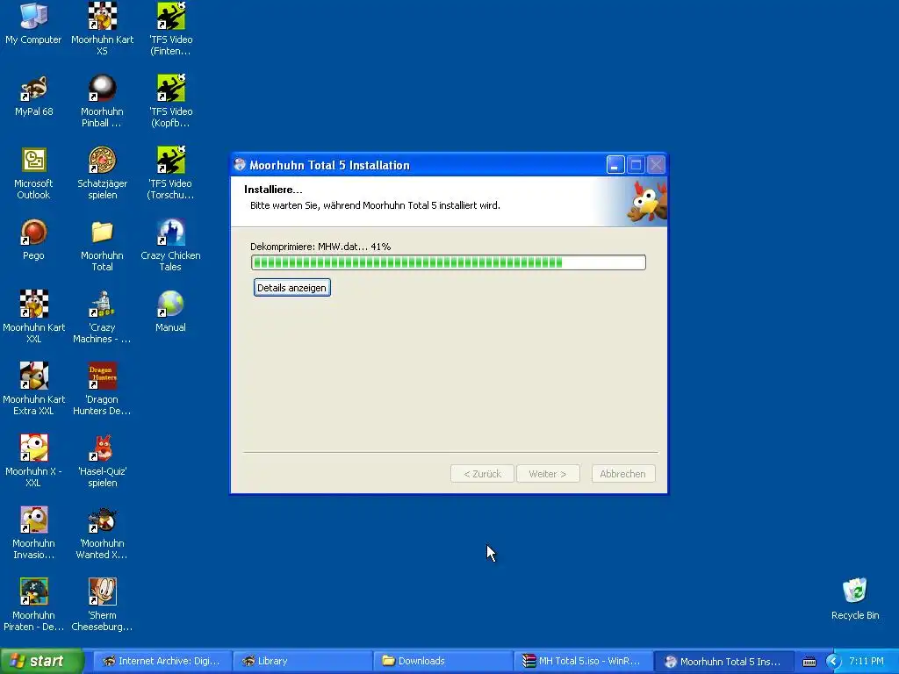This screenshot has height=674, width=899.
Task: Click the 'Dekomprimiere: MHW.dat... 41%' status text
Action: pos(320,247)
